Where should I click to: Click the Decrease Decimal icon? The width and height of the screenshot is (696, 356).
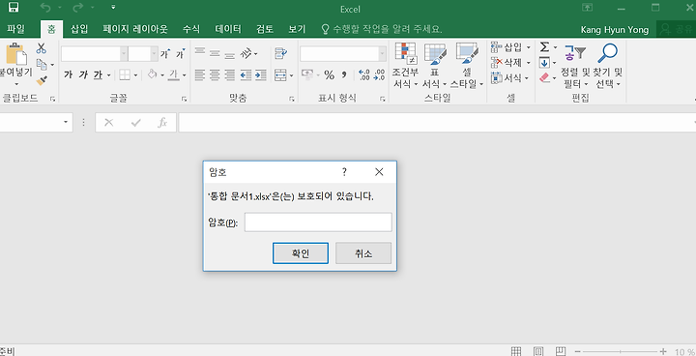point(379,74)
